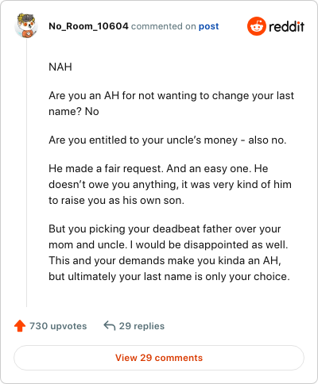Click the reply arrow icon

pyautogui.click(x=109, y=325)
